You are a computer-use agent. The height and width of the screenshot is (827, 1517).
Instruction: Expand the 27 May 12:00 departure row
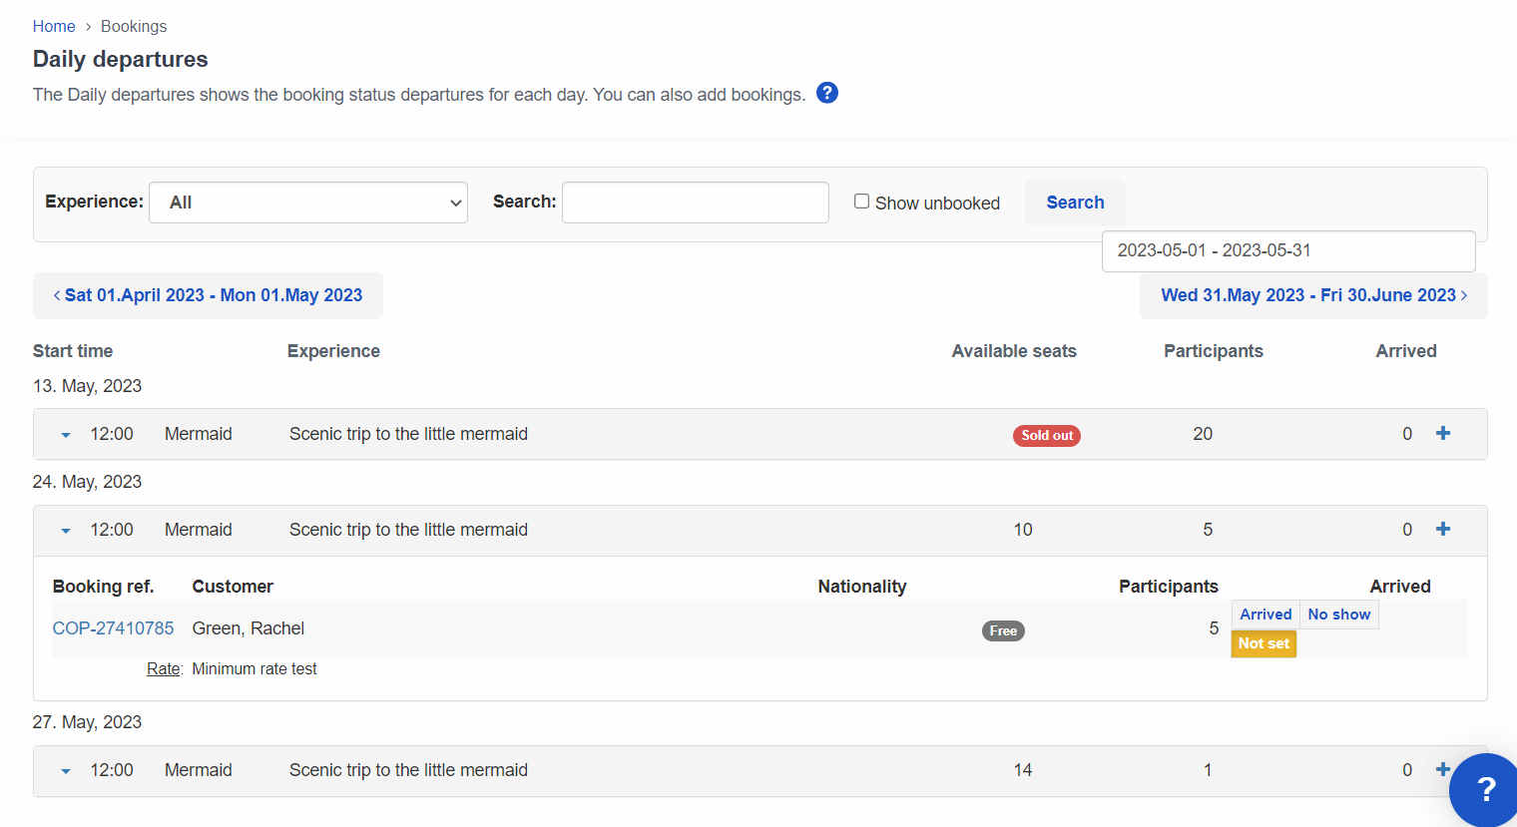tap(66, 771)
